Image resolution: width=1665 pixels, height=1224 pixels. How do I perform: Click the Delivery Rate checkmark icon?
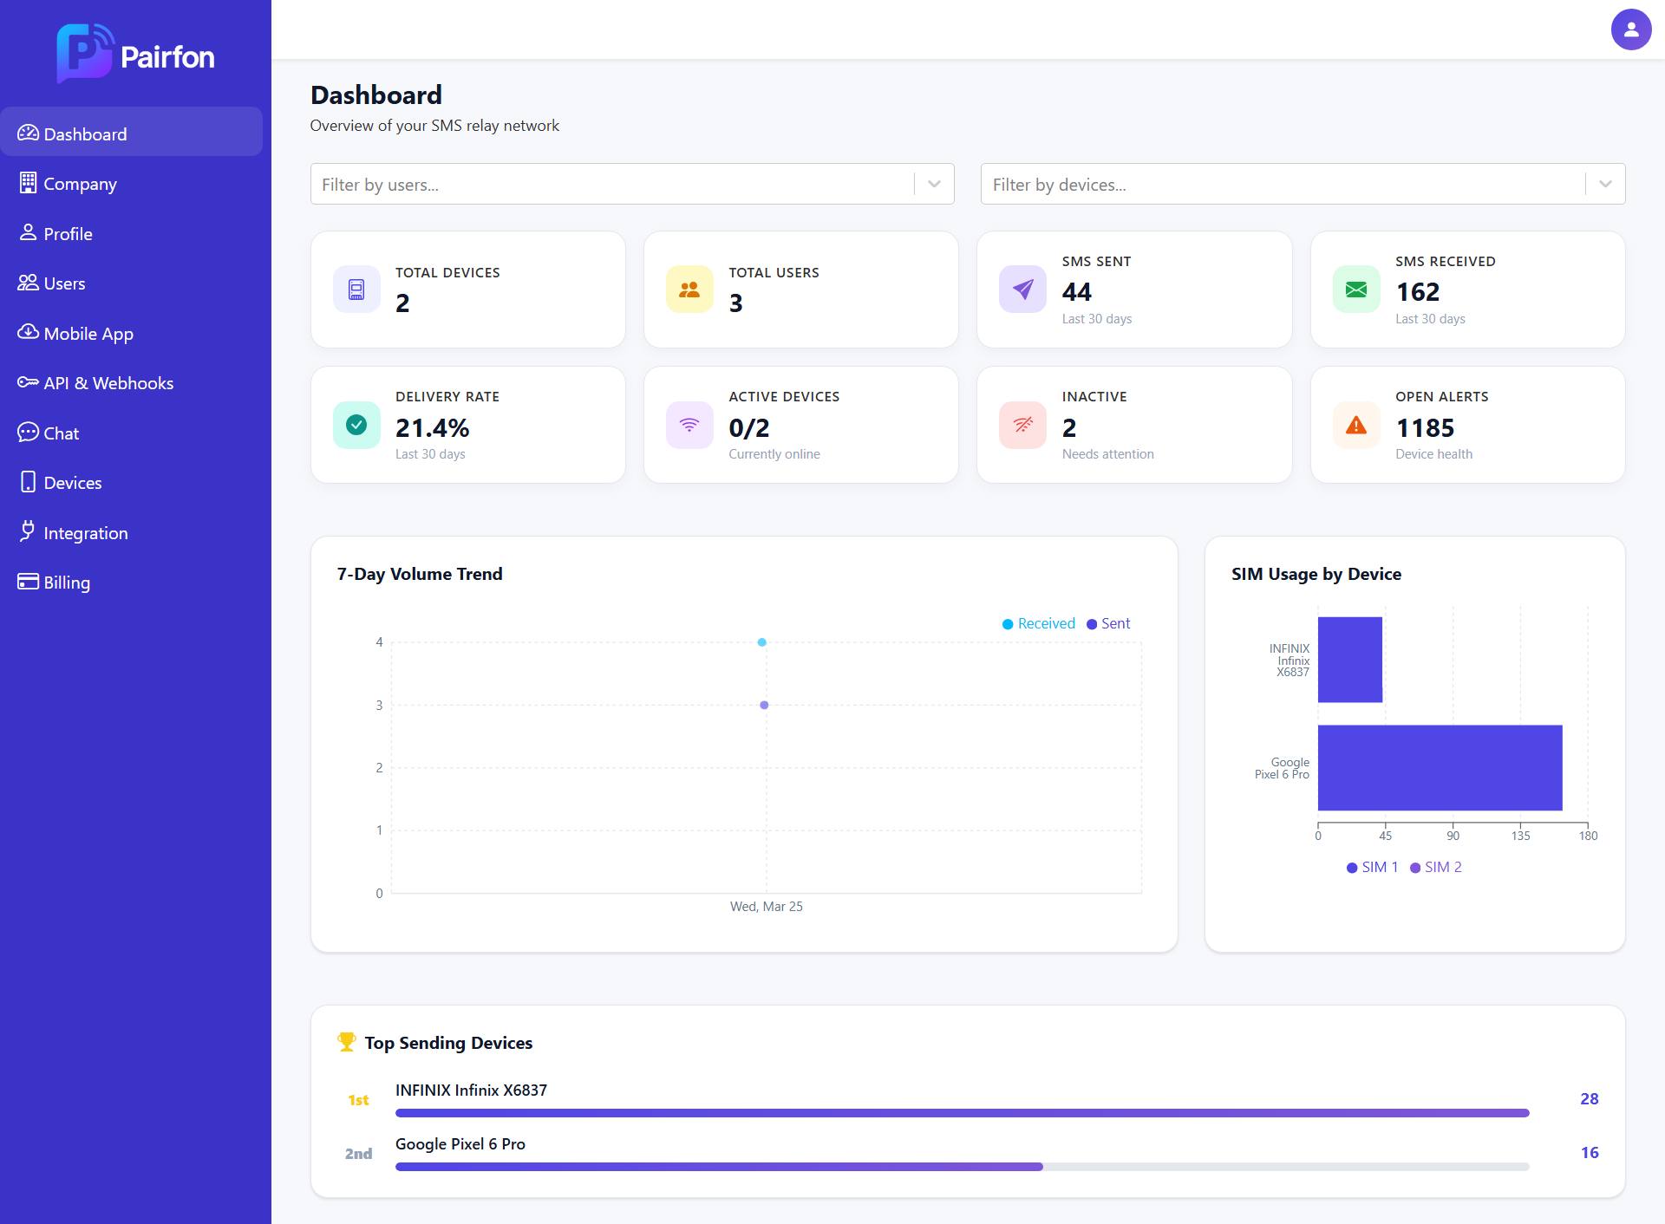(x=356, y=425)
